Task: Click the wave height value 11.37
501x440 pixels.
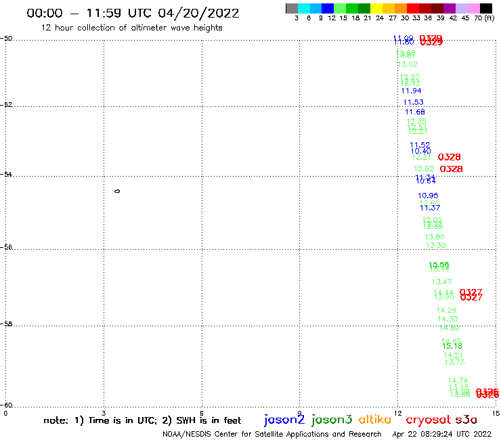Action: tap(430, 208)
